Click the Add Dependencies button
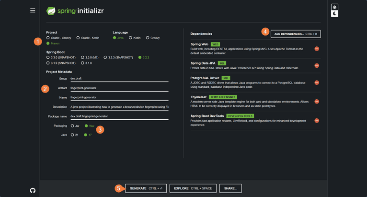 (x=295, y=33)
